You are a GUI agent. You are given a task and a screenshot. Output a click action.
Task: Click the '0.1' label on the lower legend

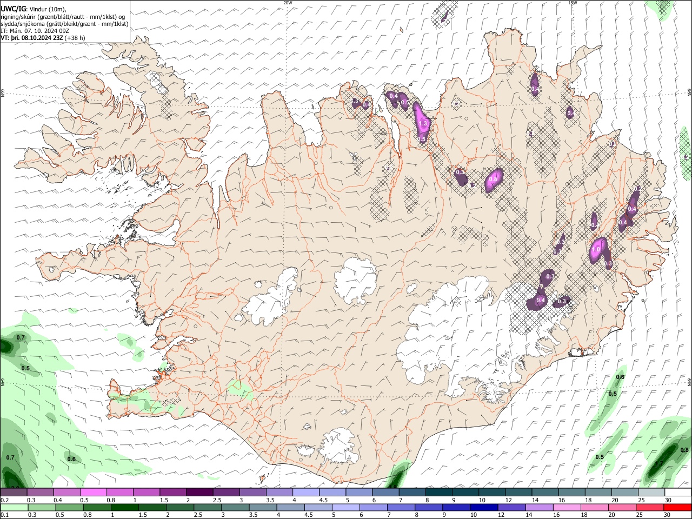pos(5,515)
